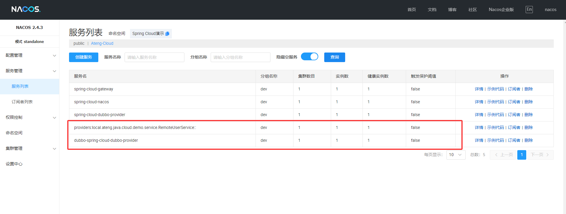Open 订阅者列表 in the sidebar

(22, 102)
